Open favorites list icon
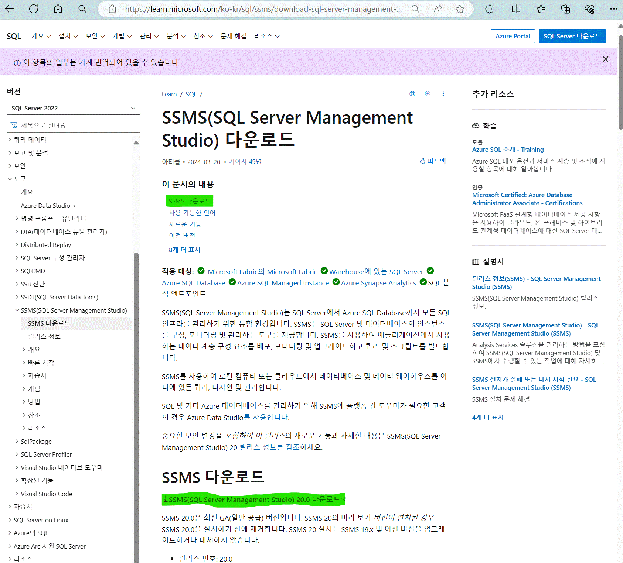623x563 pixels. [x=541, y=9]
